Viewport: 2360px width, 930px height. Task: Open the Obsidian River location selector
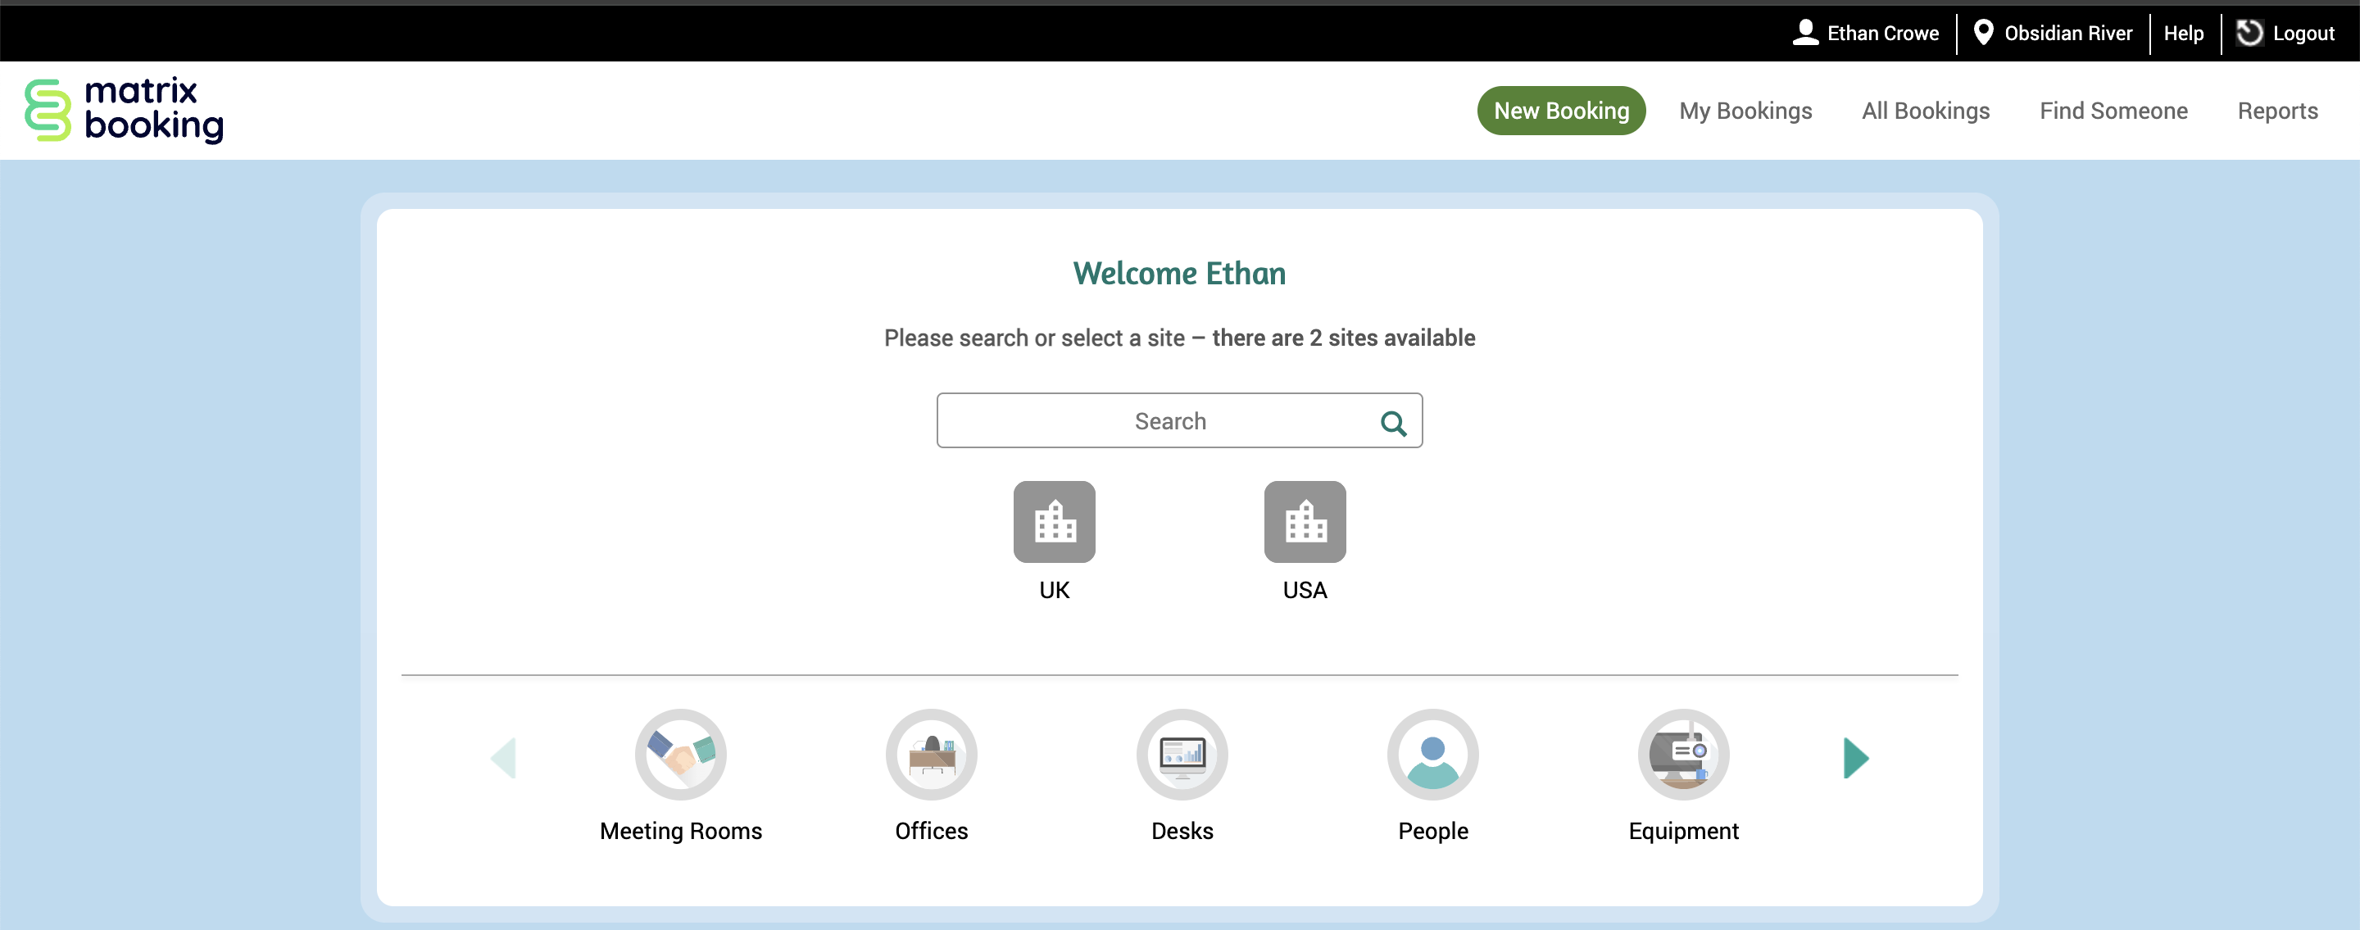[2052, 33]
